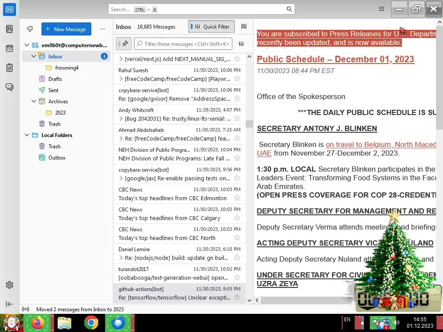Open the UAE link

point(264,153)
